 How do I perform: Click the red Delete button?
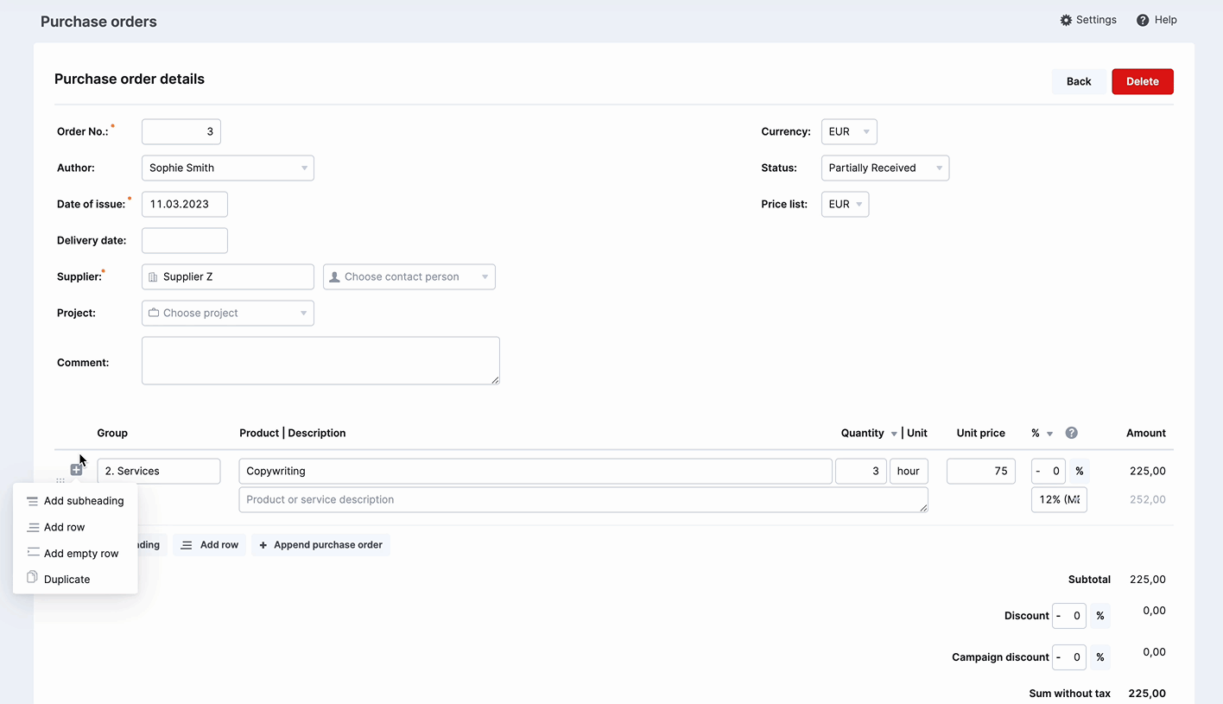pos(1143,81)
